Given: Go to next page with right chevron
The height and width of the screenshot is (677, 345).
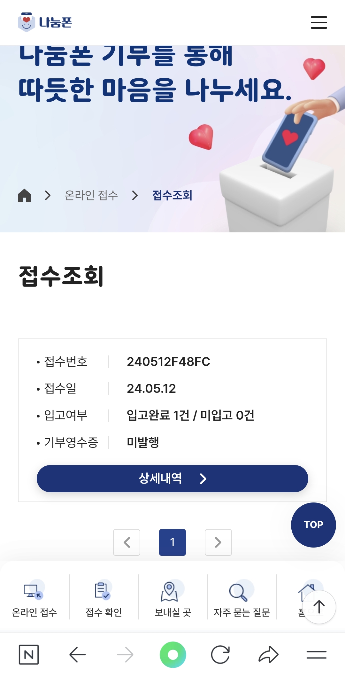Looking at the screenshot, I should pyautogui.click(x=218, y=542).
